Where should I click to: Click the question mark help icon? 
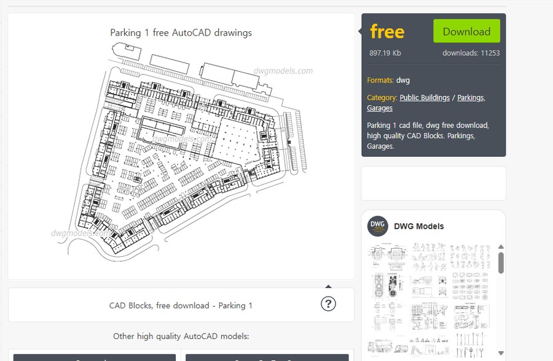[329, 303]
